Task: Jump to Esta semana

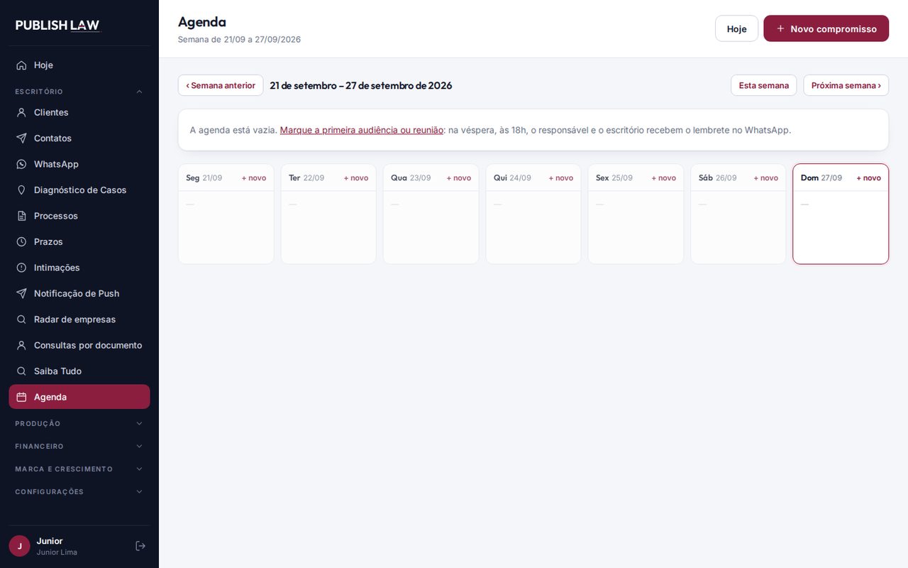Action: (x=763, y=85)
